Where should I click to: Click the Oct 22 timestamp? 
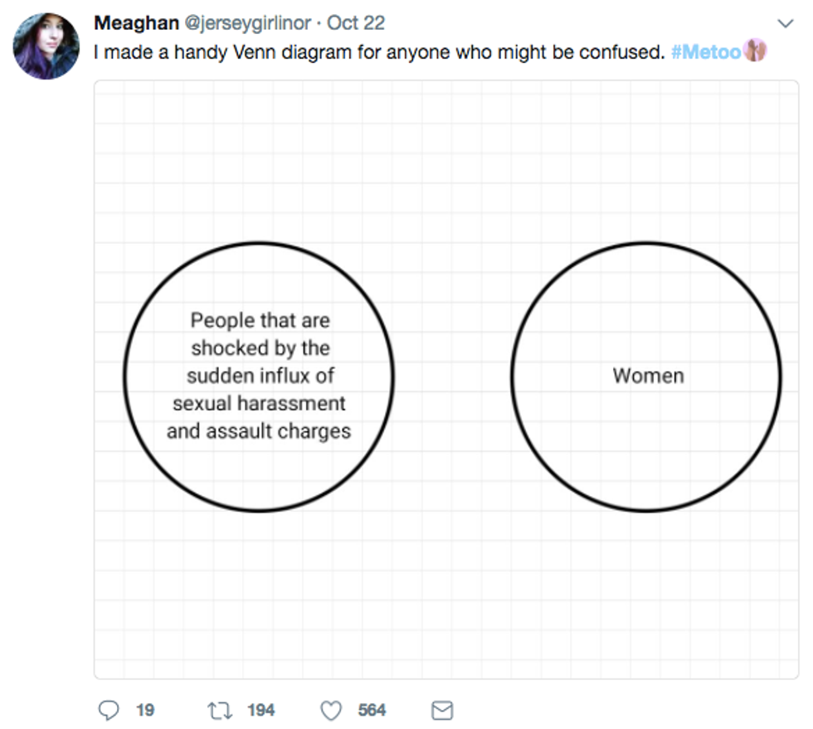click(x=356, y=23)
